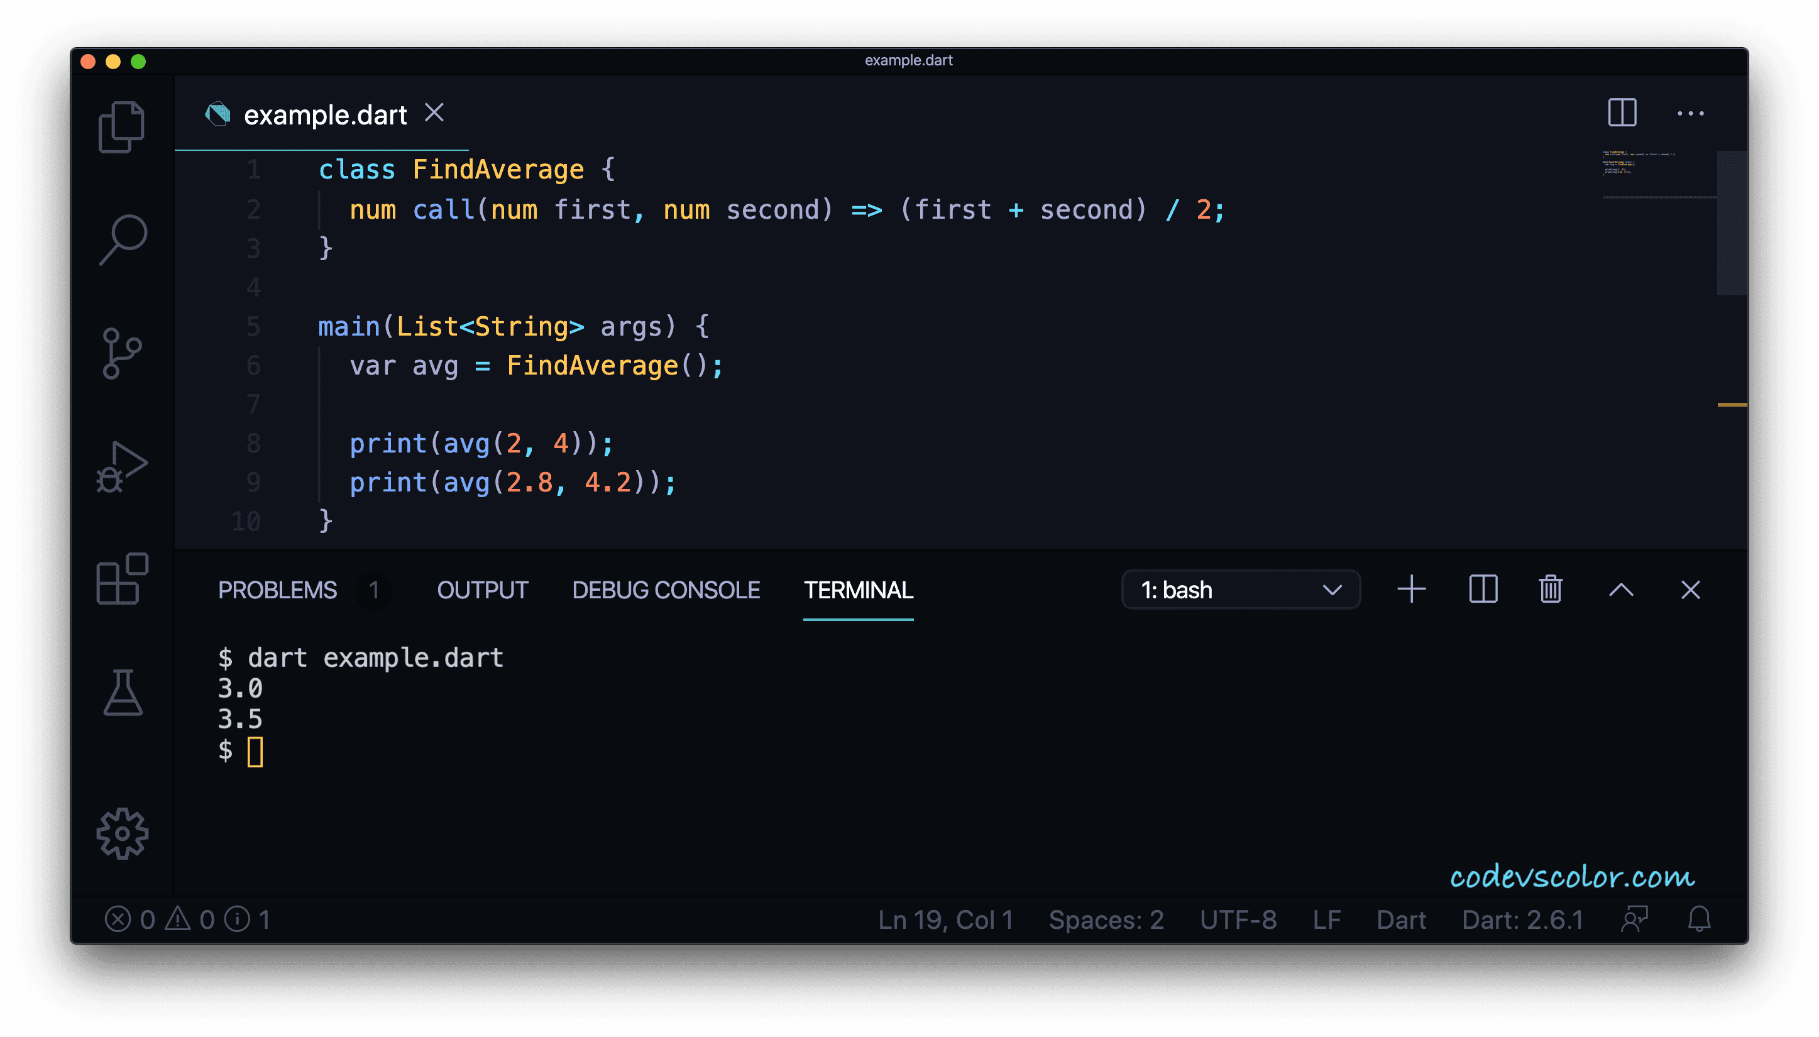Click the info count in status bar
This screenshot has height=1037, width=1819.
(248, 919)
